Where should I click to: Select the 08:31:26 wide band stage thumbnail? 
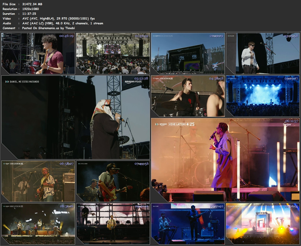click(x=38, y=224)
